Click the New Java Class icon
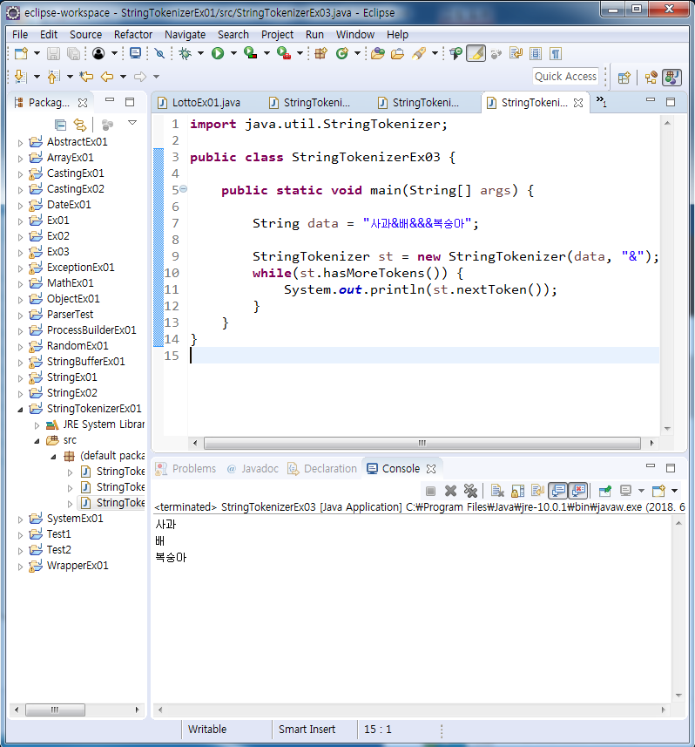The image size is (695, 747). point(341,53)
